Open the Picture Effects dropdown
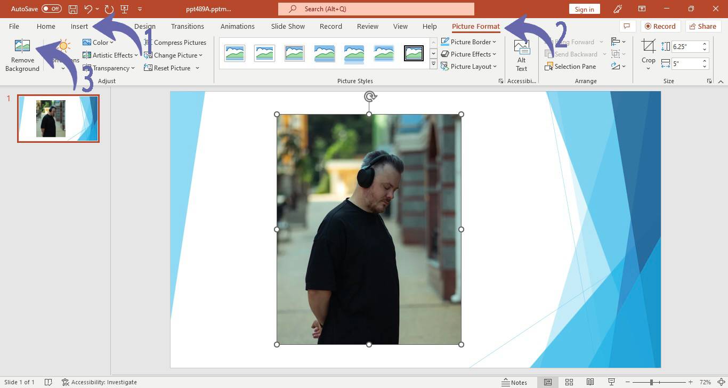Image resolution: width=728 pixels, height=388 pixels. (x=468, y=54)
